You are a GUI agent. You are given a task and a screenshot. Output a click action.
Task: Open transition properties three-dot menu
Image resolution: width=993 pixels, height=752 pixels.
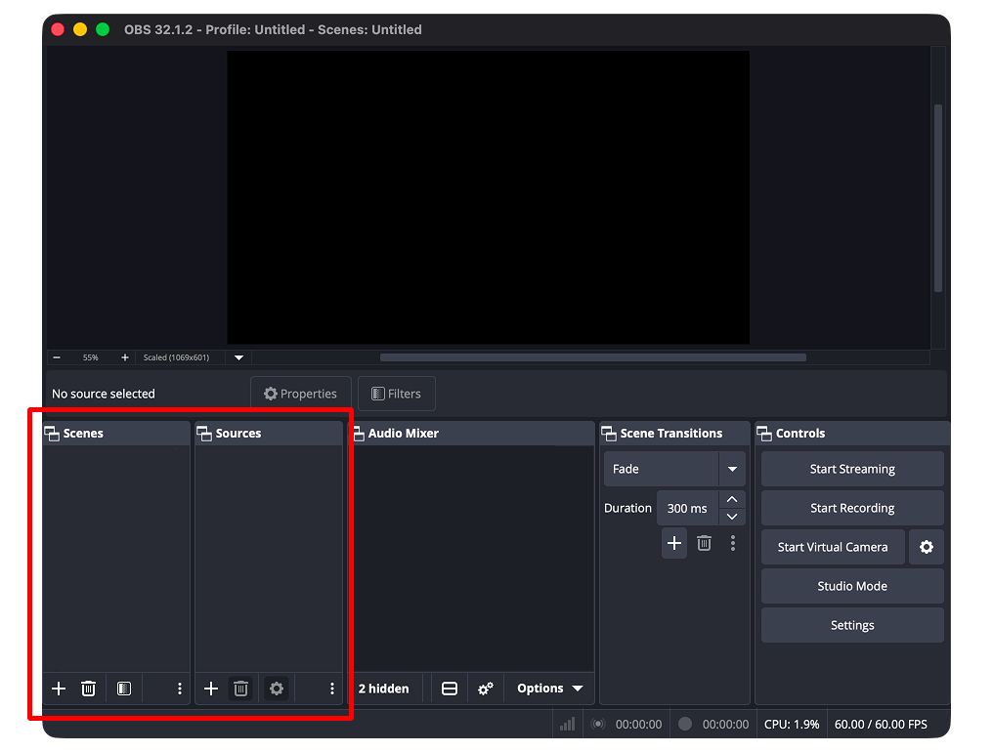point(733,543)
